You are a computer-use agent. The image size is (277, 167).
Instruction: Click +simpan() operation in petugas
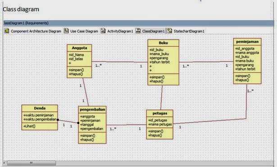coord(156,131)
